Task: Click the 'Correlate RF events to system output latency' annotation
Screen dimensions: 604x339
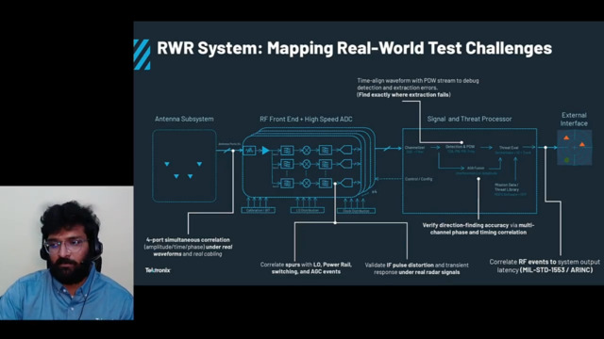Action: (x=545, y=266)
